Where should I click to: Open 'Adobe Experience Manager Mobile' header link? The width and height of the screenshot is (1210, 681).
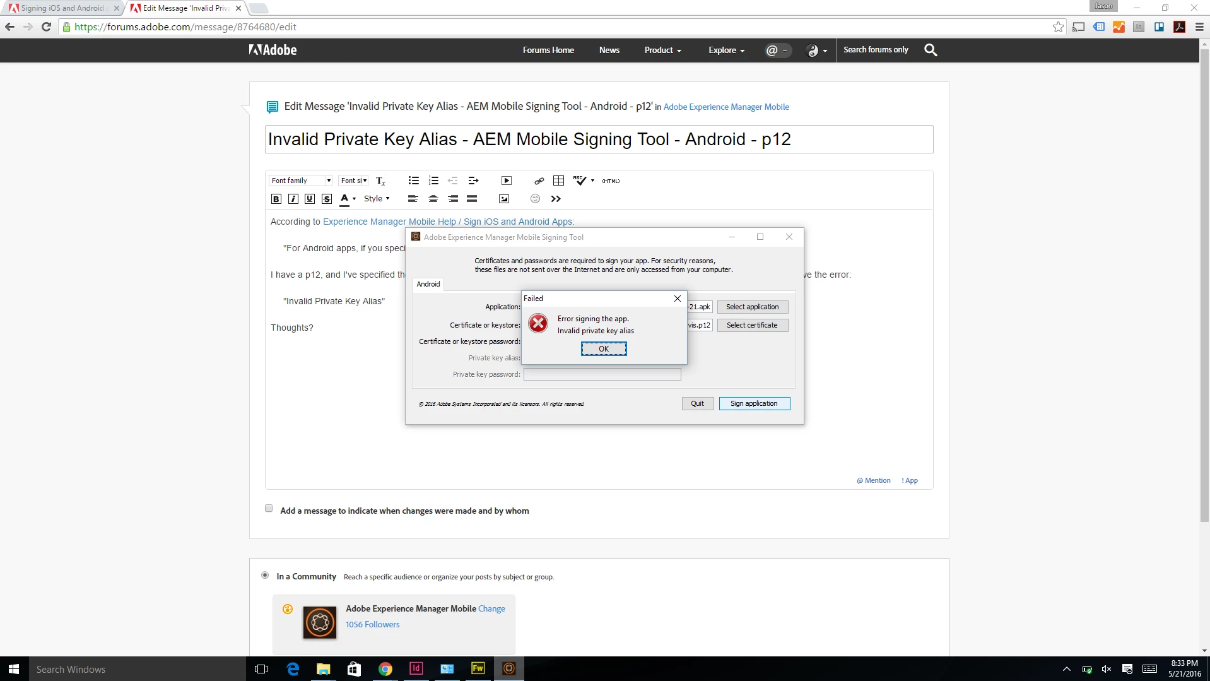726,107
